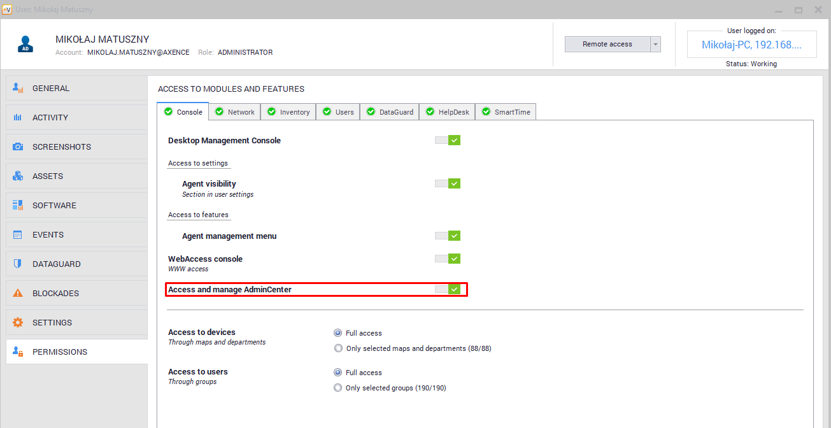831x428 pixels.
Task: Click the Remote access button
Action: click(x=607, y=44)
